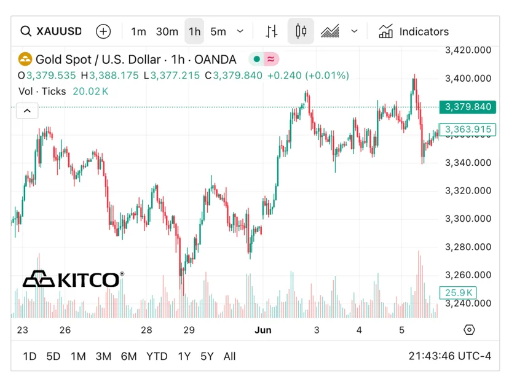This screenshot has width=509, height=379.
Task: Click the green market open status dot
Action: click(x=256, y=59)
